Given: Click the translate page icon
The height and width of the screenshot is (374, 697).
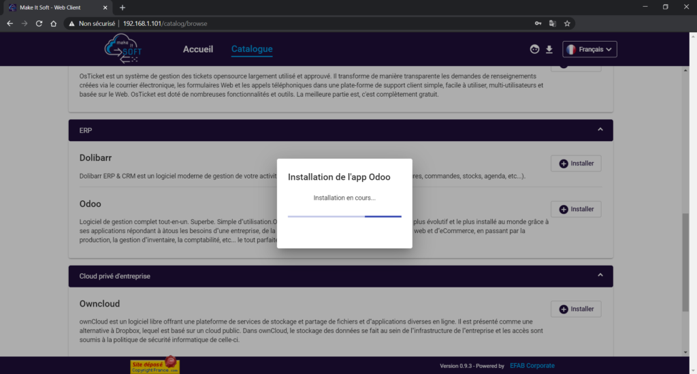Looking at the screenshot, I should coord(553,24).
